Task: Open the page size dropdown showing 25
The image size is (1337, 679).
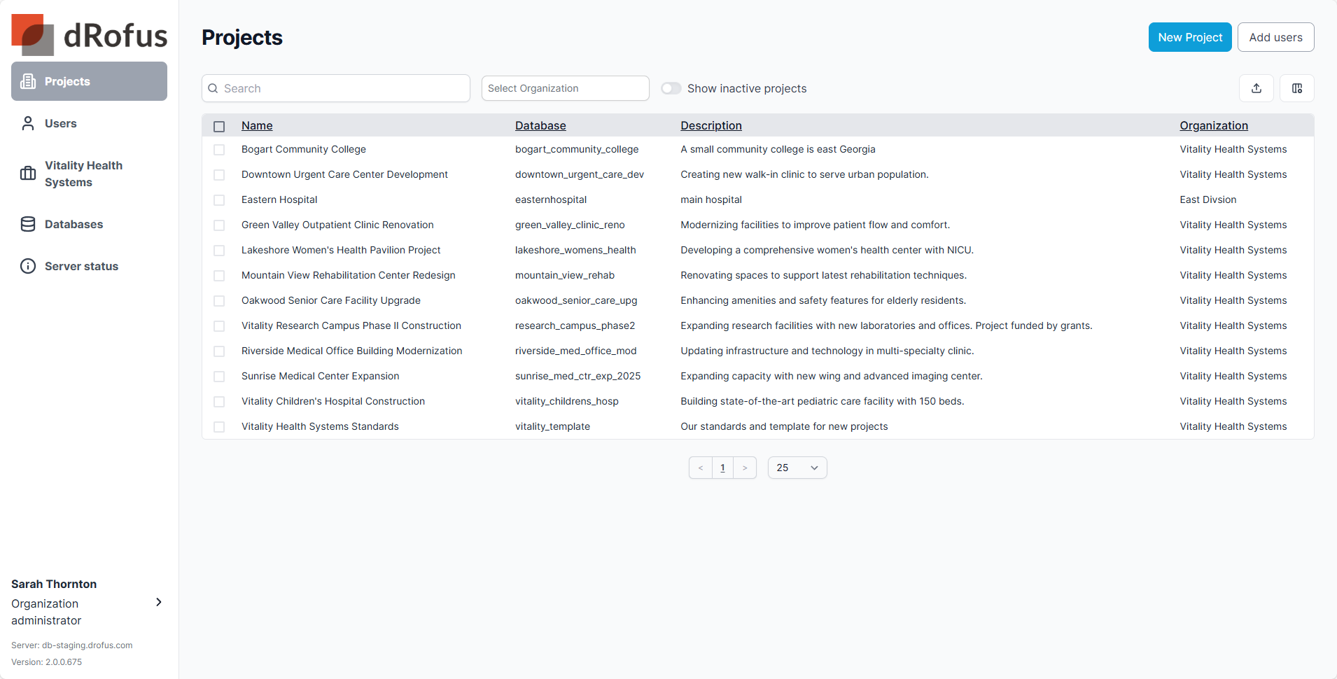Action: click(x=797, y=468)
